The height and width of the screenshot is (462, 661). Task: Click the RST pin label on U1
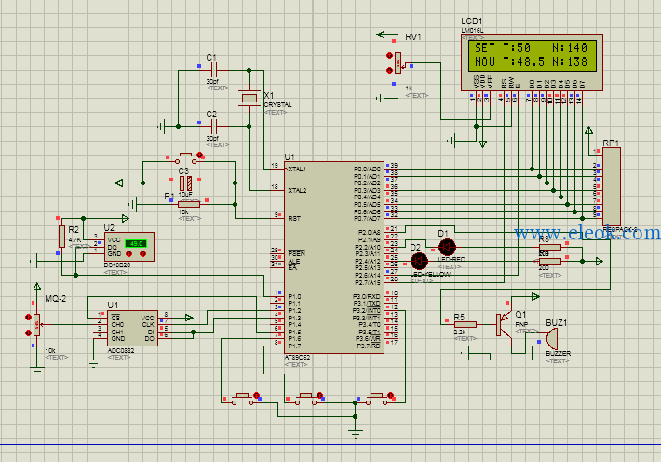(x=294, y=219)
